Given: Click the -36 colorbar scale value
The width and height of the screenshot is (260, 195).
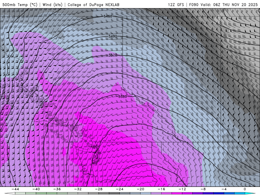Looking at the screenshot, I should (x=57, y=189).
